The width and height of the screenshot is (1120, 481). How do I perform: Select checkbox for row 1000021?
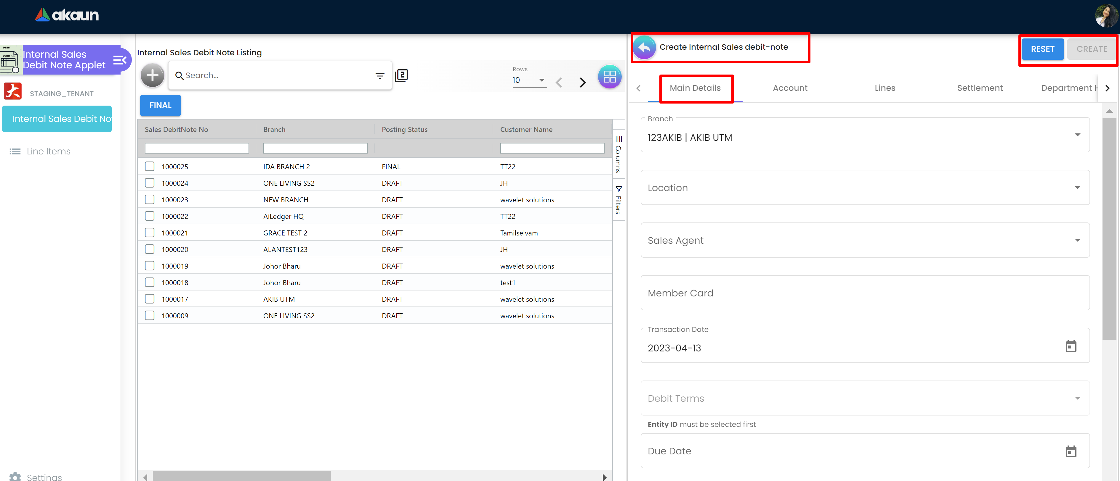150,233
